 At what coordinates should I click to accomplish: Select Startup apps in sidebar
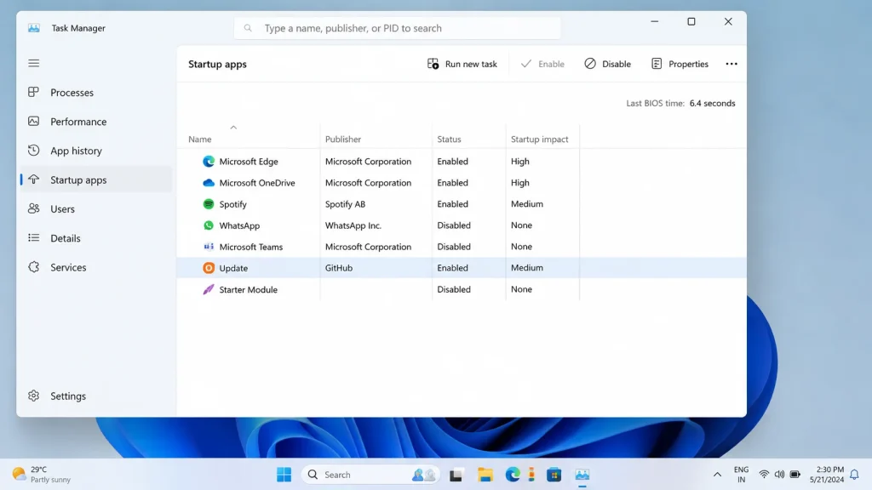(96, 179)
